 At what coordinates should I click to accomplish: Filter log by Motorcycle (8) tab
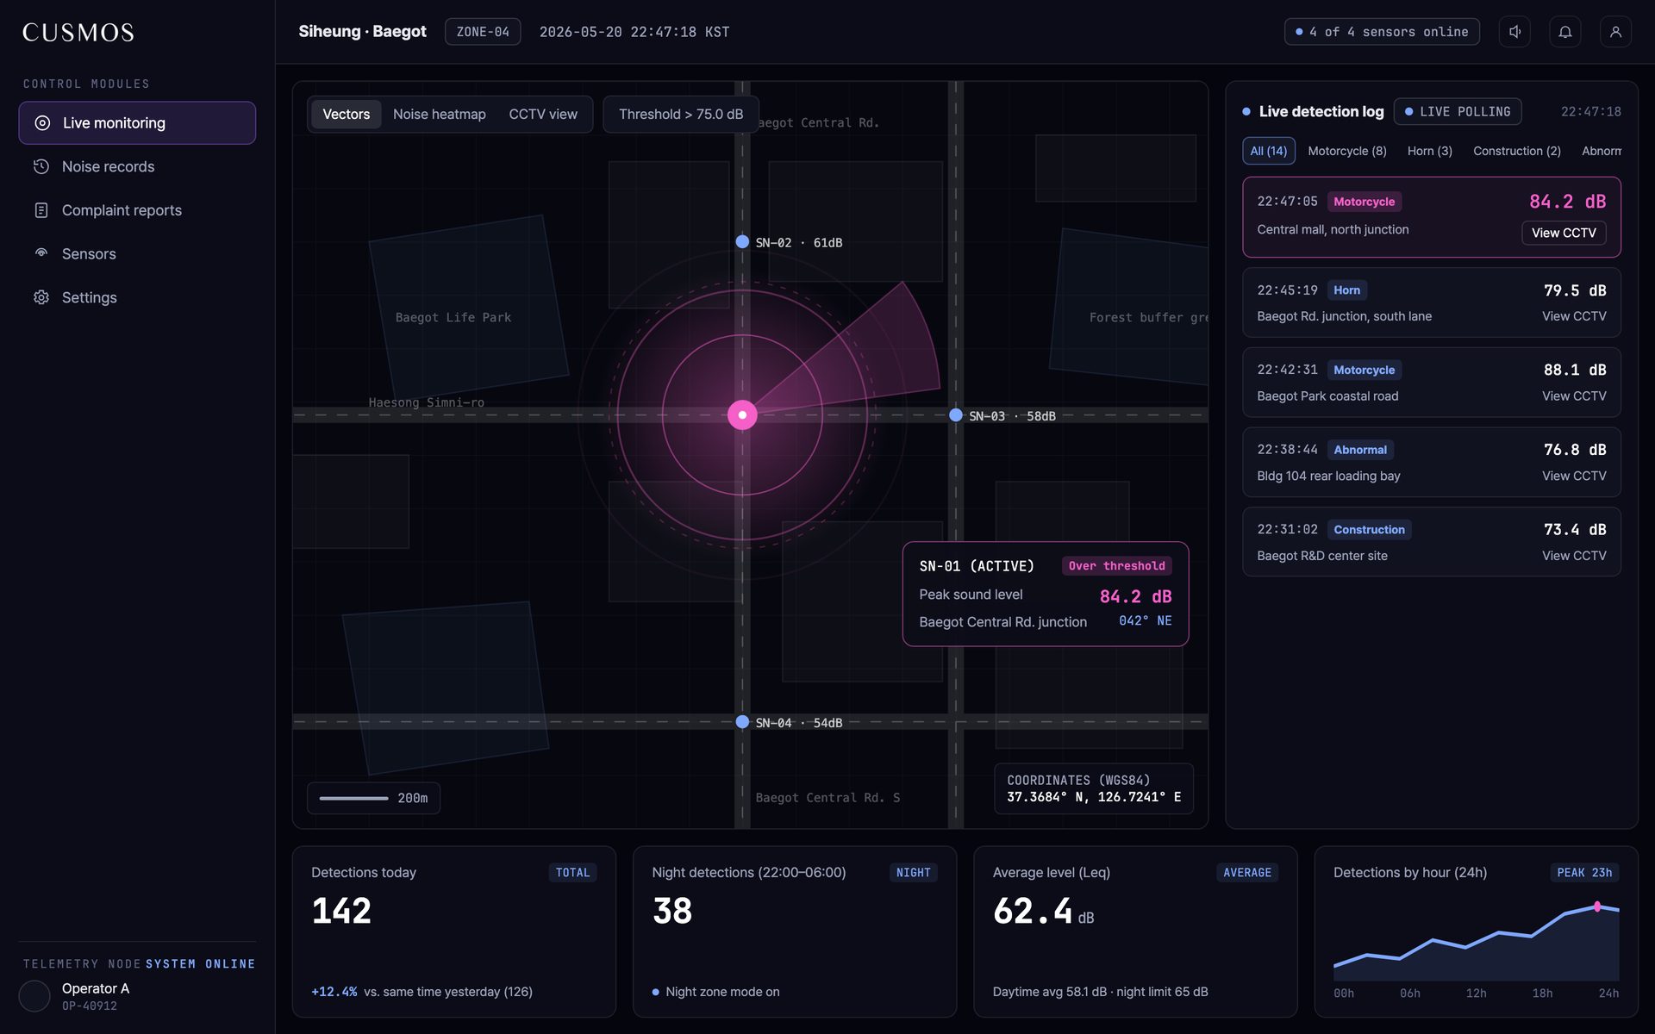[1347, 151]
